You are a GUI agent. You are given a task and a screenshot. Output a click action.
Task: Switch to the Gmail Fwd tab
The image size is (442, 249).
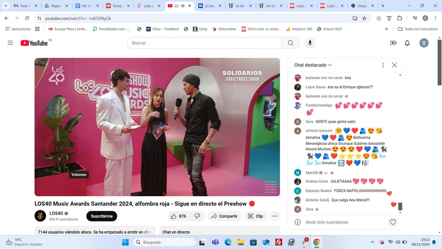point(25,6)
